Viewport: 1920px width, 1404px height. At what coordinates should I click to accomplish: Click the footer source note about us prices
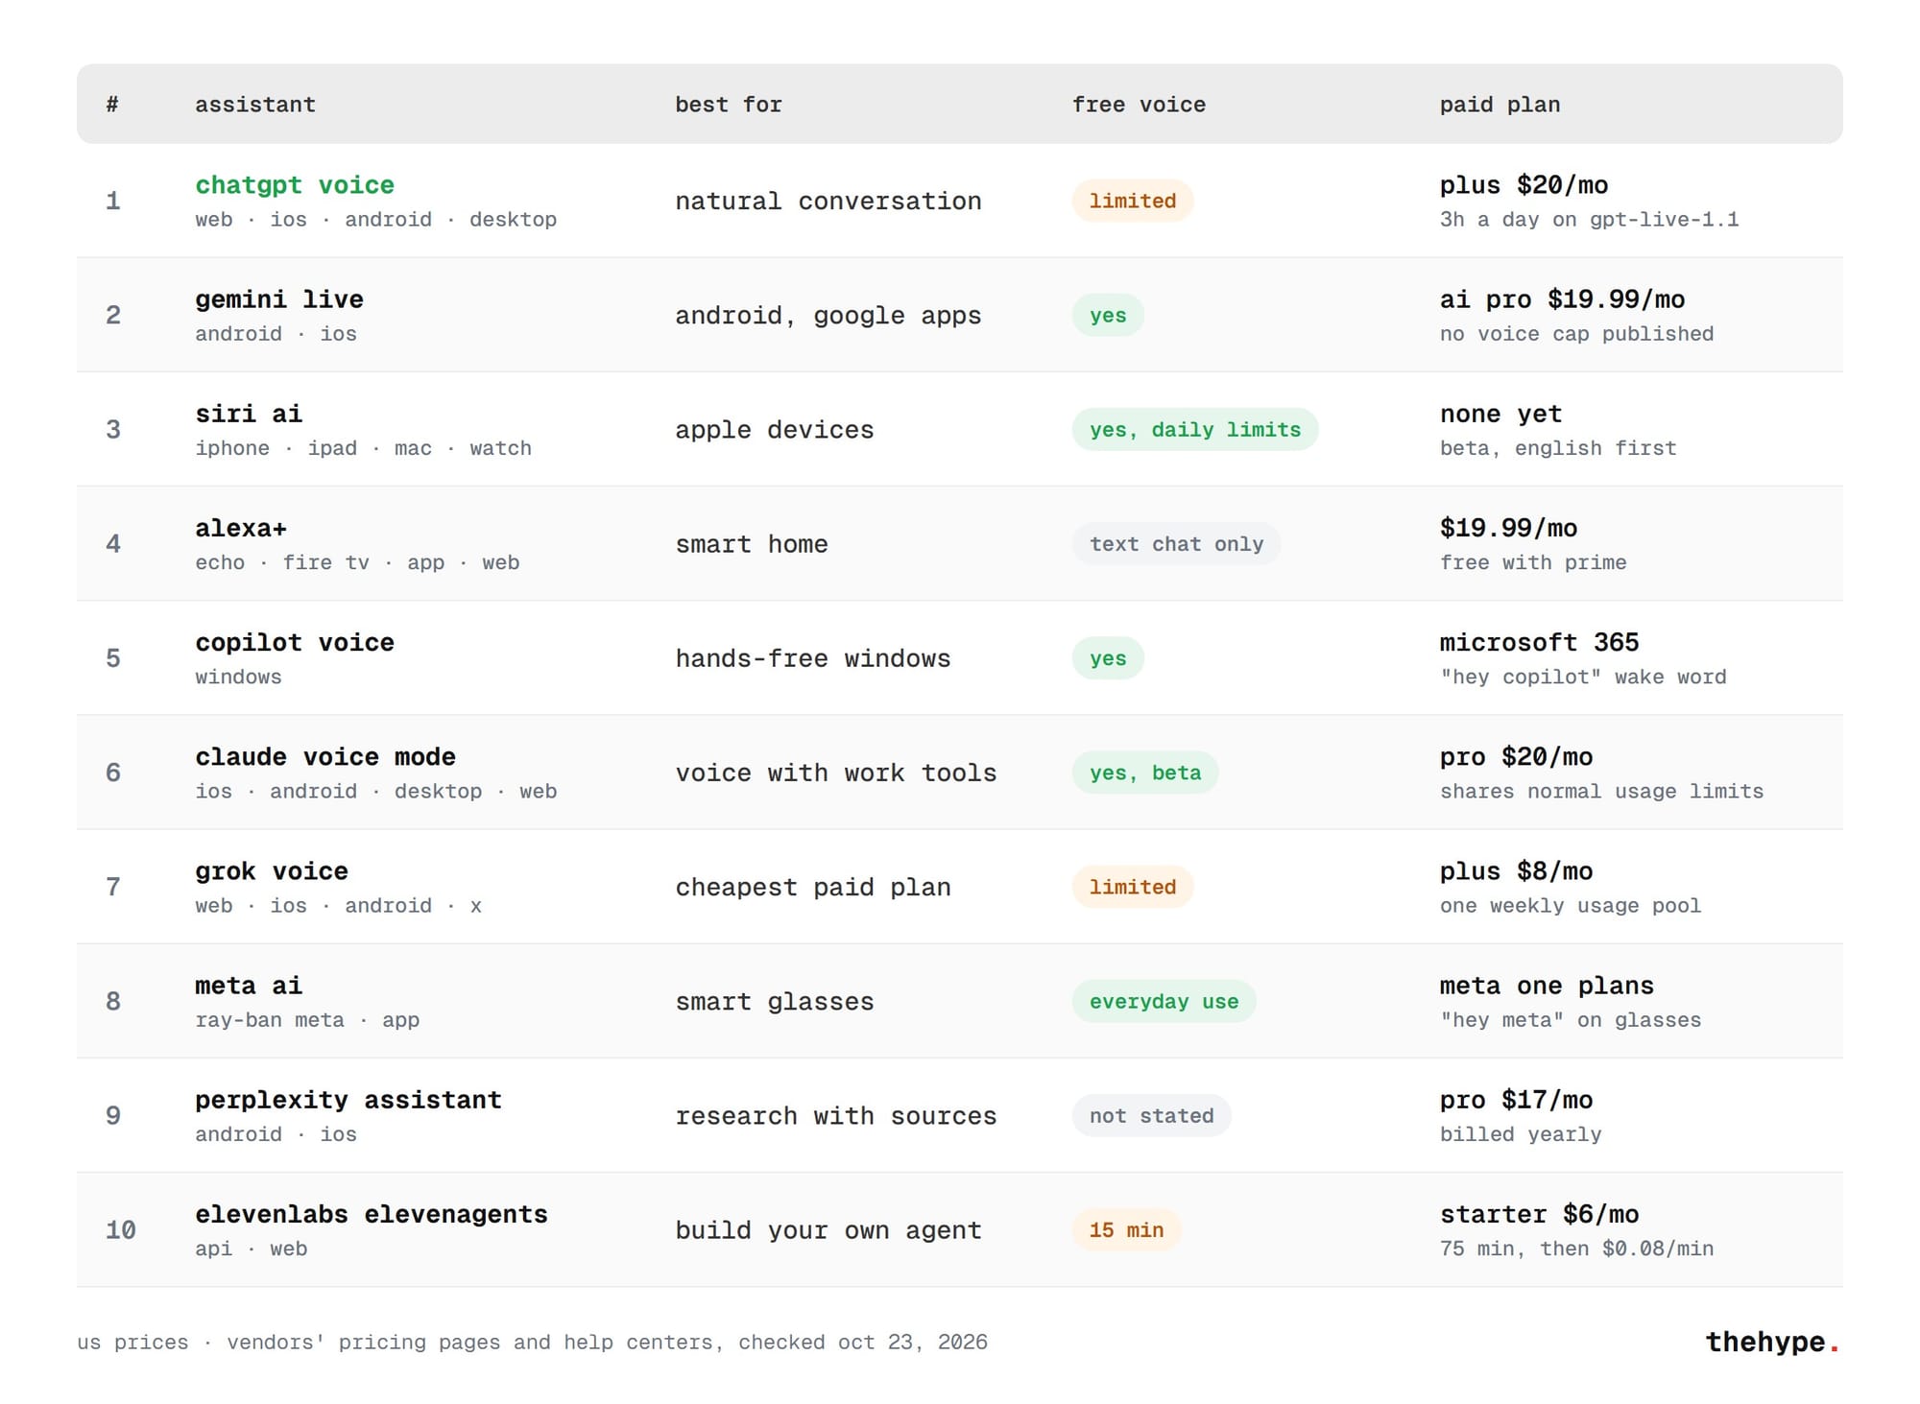(532, 1342)
